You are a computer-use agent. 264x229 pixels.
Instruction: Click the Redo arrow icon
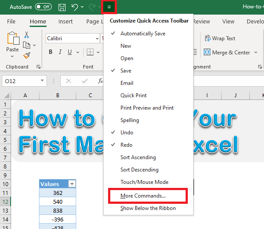92,7
